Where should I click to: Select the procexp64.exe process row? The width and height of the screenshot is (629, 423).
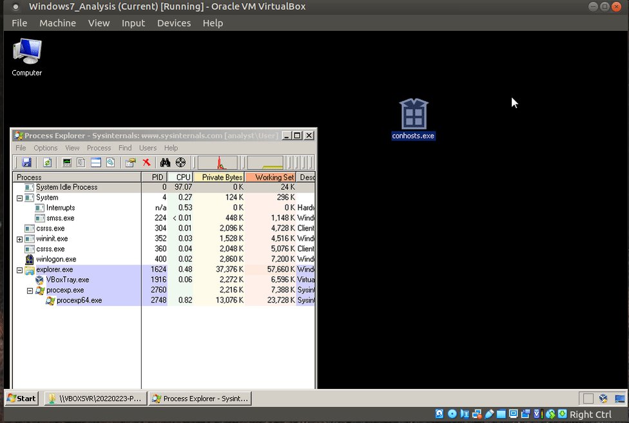coord(164,301)
